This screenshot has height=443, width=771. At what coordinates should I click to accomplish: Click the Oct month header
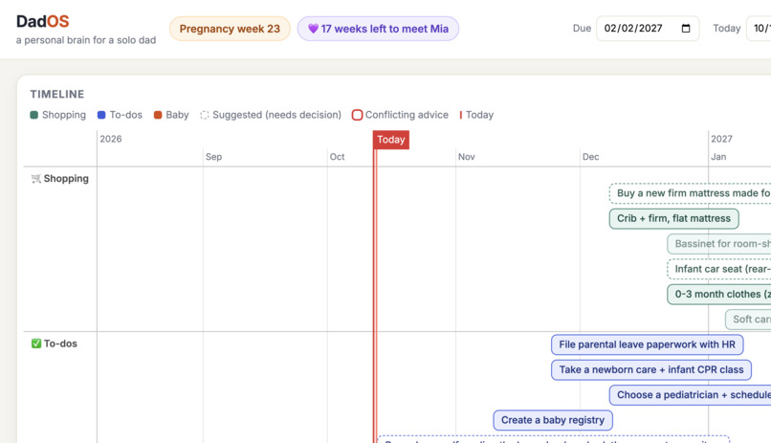(337, 157)
